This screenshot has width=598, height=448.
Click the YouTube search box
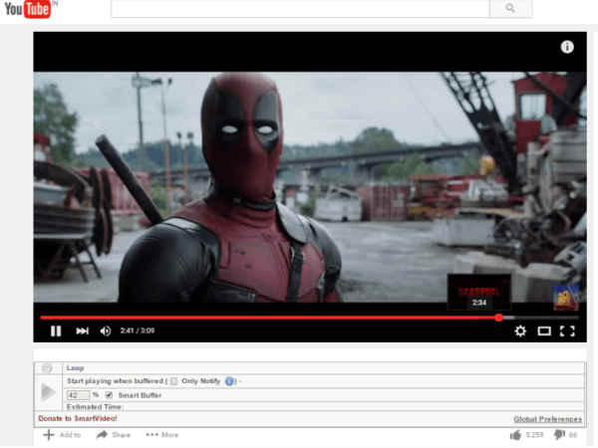pos(300,8)
